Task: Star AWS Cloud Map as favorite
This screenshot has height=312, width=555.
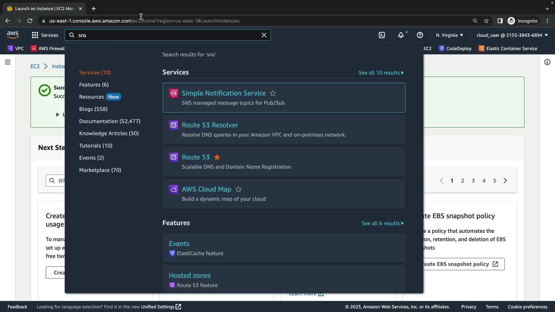Action: coord(238,189)
